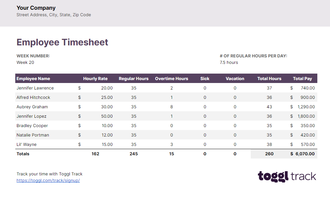Image resolution: width=330 pixels, height=201 pixels.
Task: Open the Week 20 field under WEEK NUMBER
Action: tap(25, 62)
